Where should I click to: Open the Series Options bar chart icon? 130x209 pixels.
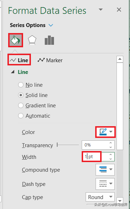pos(49,40)
